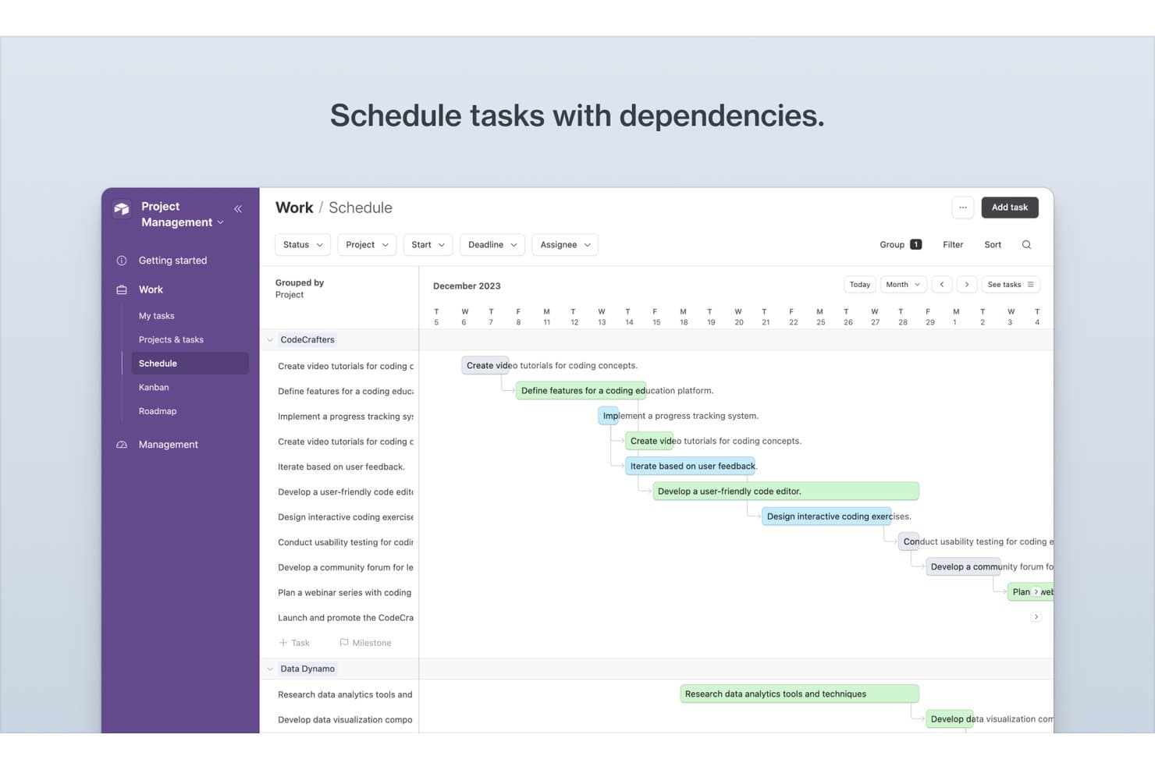Go to next month with right arrow
Image resolution: width=1155 pixels, height=770 pixels.
(967, 285)
